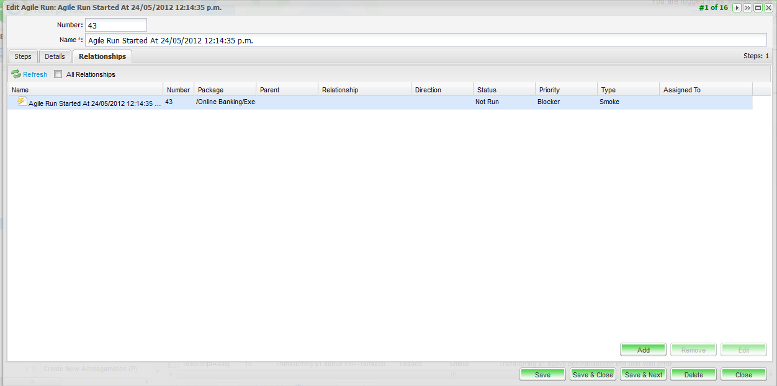The height and width of the screenshot is (386, 777).
Task: Click the Agile Run row lightning icon
Action: click(22, 102)
